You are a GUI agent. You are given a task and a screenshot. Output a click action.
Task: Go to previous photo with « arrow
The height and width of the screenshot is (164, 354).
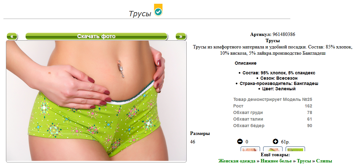point(12,36)
